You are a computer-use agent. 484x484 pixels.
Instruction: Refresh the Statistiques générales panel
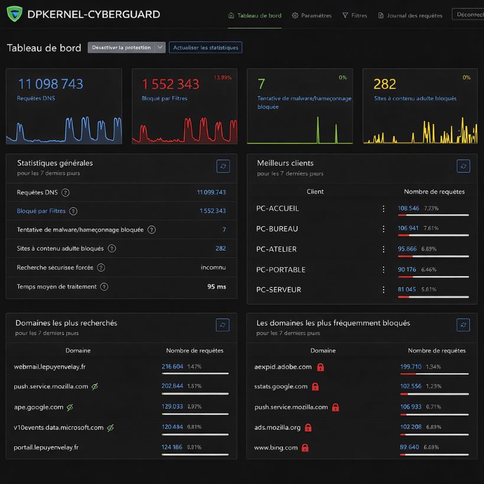click(223, 166)
